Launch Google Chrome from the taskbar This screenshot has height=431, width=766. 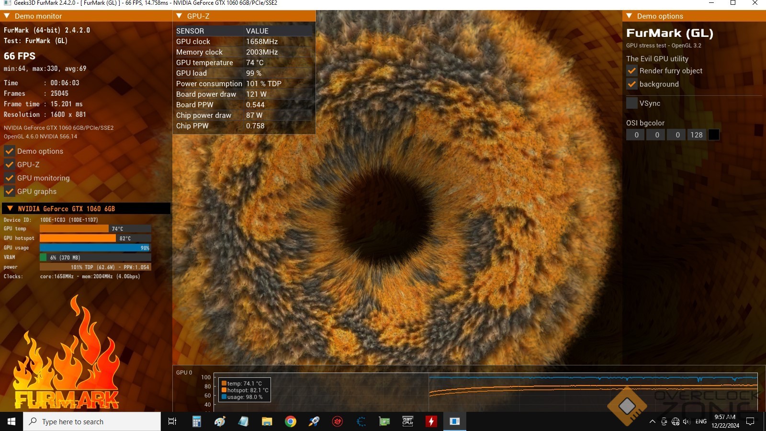pos(290,421)
